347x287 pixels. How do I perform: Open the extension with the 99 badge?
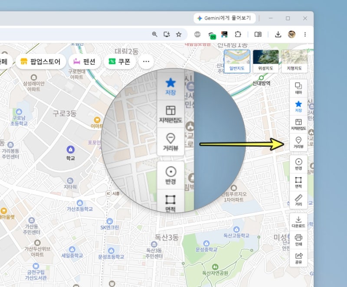(x=211, y=35)
